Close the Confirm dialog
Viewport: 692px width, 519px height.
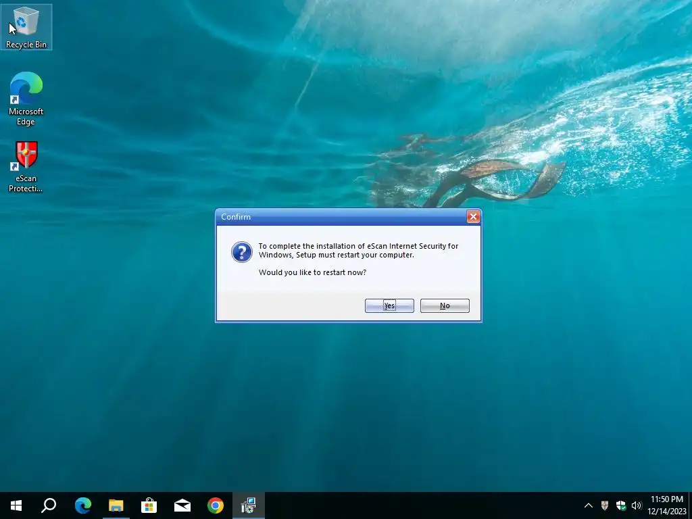click(473, 217)
